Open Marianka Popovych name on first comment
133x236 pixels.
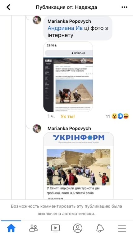tap(69, 21)
